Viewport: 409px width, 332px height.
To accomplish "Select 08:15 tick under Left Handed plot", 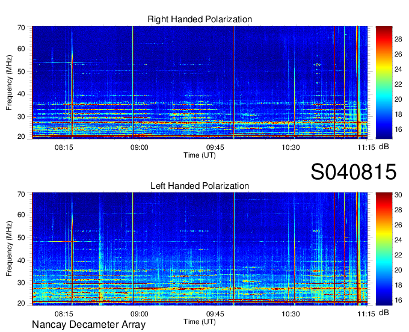I will click(64, 314).
